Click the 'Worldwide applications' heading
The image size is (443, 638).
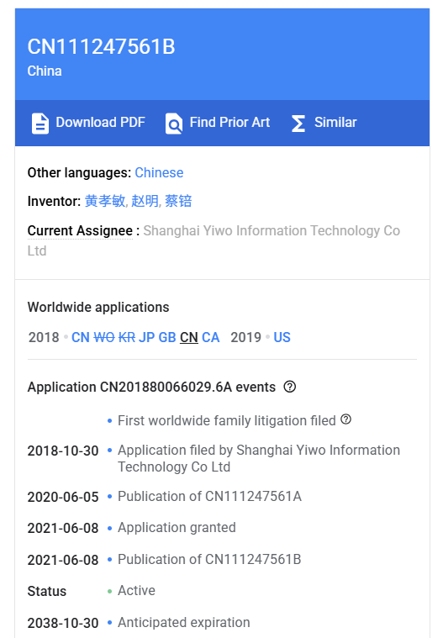[x=98, y=307]
